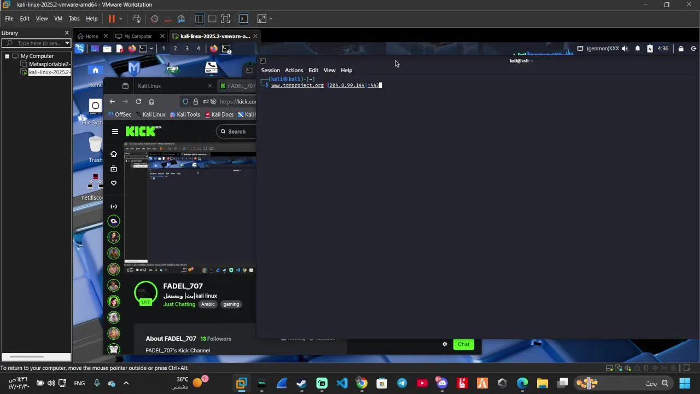Screen dimensions: 700x394
Task: Enter VMware full screen mode icon
Action: click(225, 19)
